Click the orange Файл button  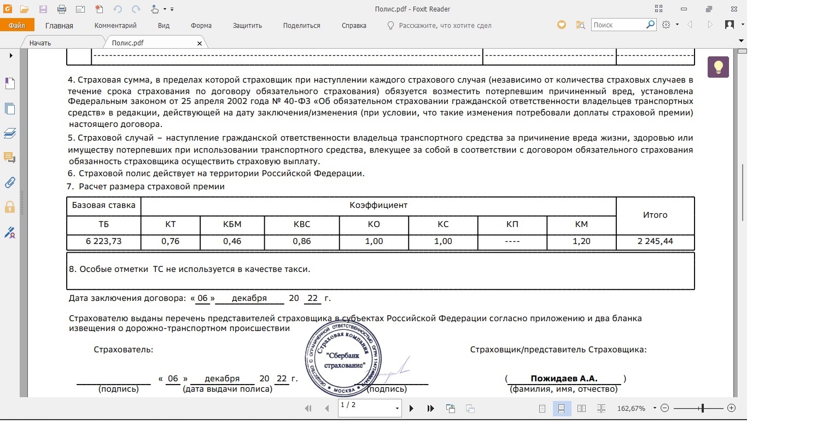click(x=17, y=25)
